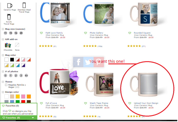Favorite Upload Your Own Design heart icon

coord(130,103)
